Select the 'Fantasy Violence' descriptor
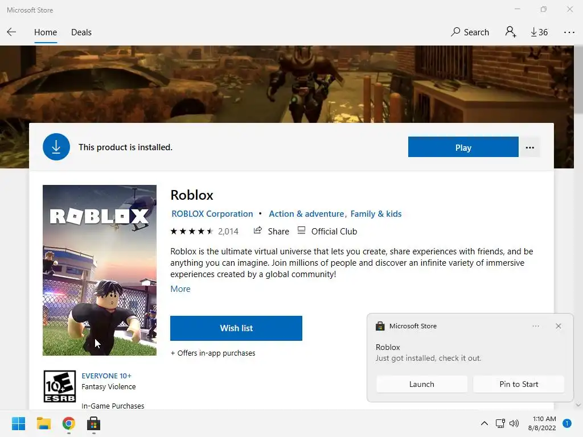Viewport: 583px width, 437px height. tap(109, 387)
